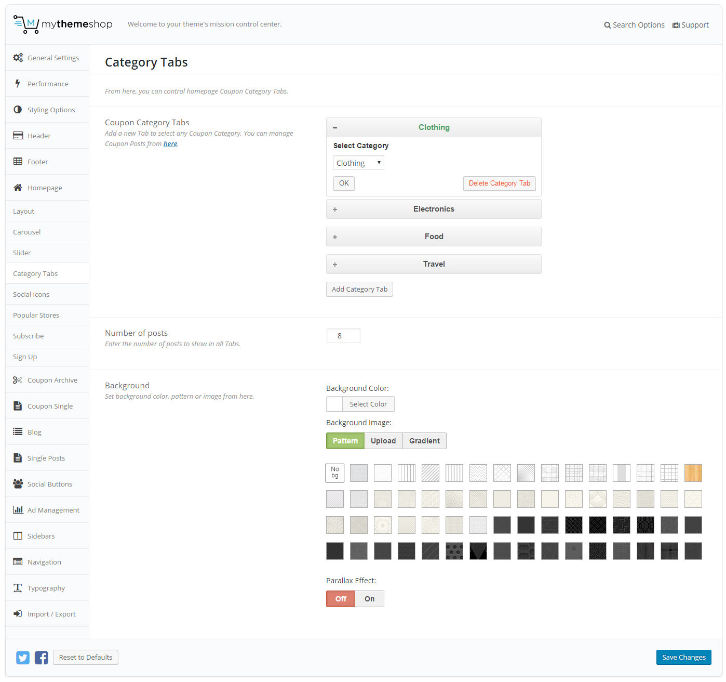
Task: Click the Social Buttons people icon
Action: tap(18, 484)
